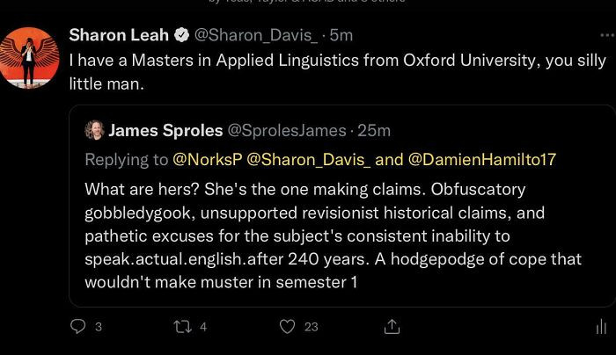The height and width of the screenshot is (355, 616).
Task: Click Sharon Leah's verified badge
Action: tap(180, 36)
